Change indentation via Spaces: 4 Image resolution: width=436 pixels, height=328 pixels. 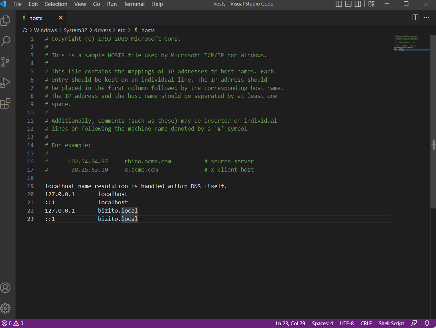(x=323, y=323)
